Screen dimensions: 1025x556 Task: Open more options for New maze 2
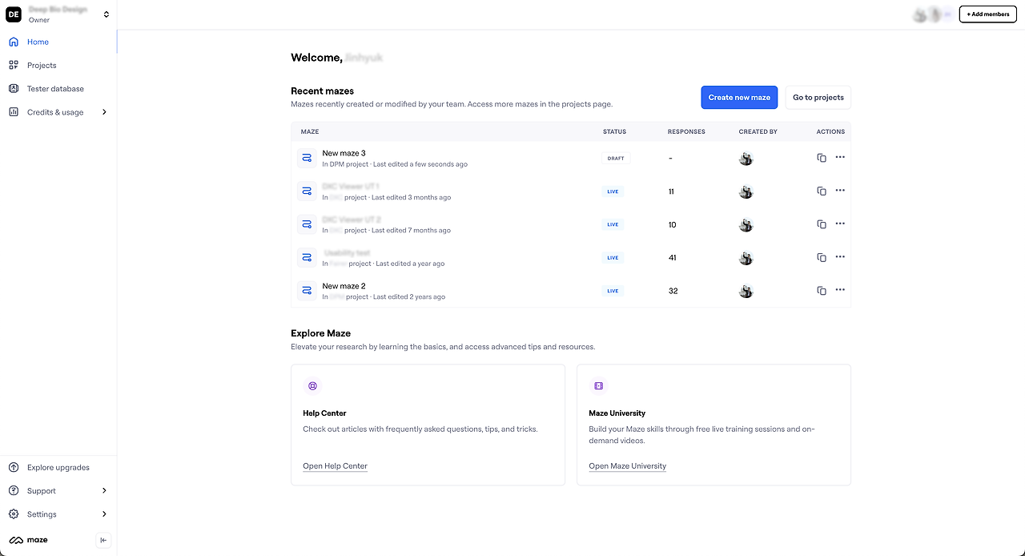[x=840, y=290]
